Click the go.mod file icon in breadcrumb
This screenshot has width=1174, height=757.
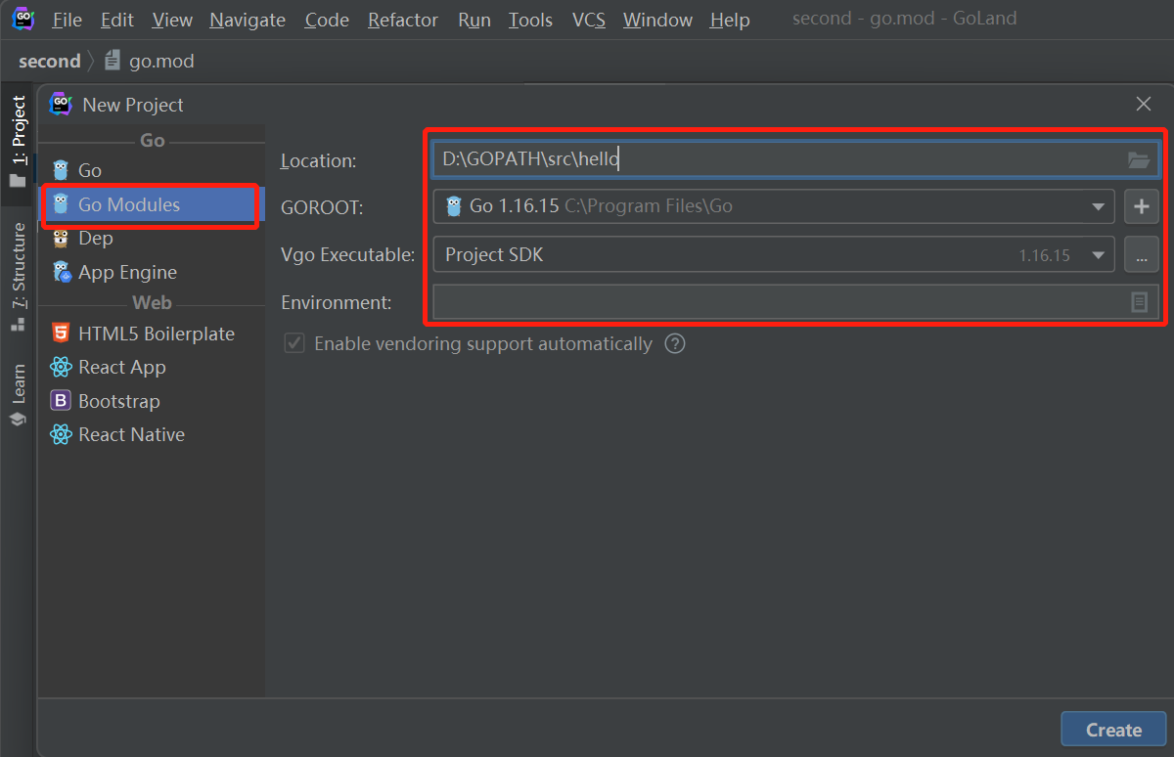113,61
